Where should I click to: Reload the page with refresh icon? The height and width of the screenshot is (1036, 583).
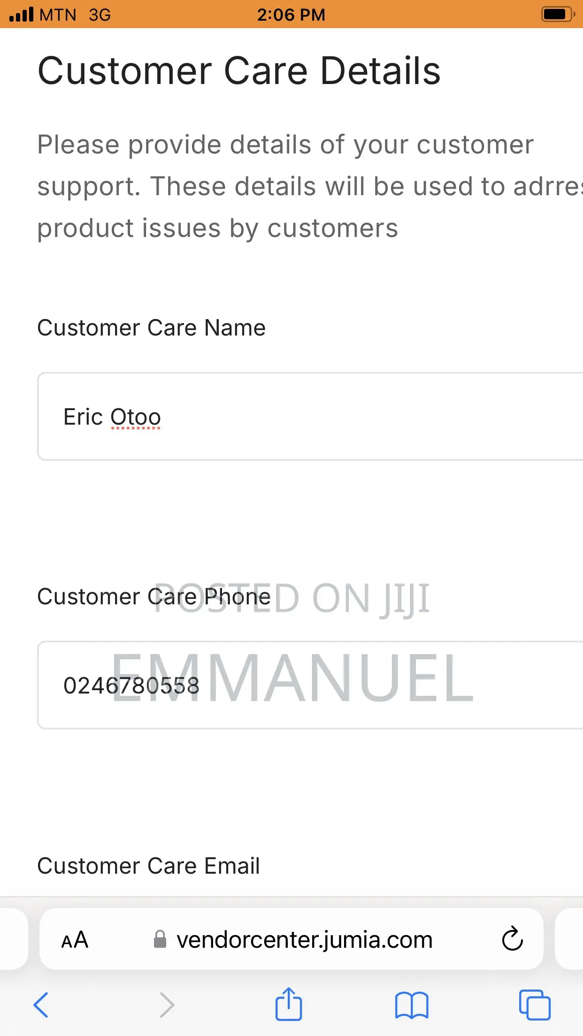pyautogui.click(x=512, y=938)
